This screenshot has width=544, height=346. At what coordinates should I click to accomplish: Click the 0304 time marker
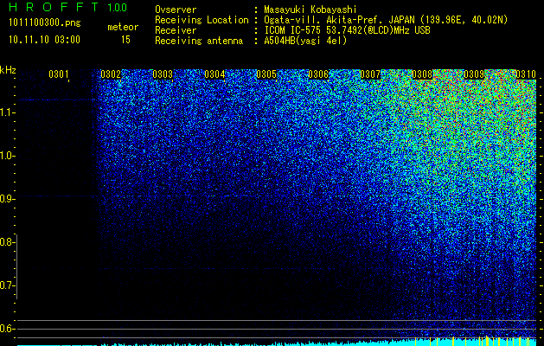coord(214,74)
